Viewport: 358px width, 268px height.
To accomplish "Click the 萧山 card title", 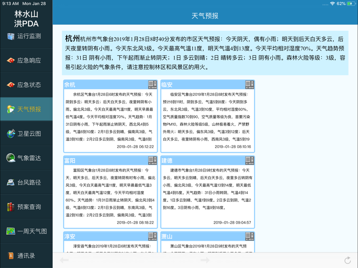I will coord(167,237).
